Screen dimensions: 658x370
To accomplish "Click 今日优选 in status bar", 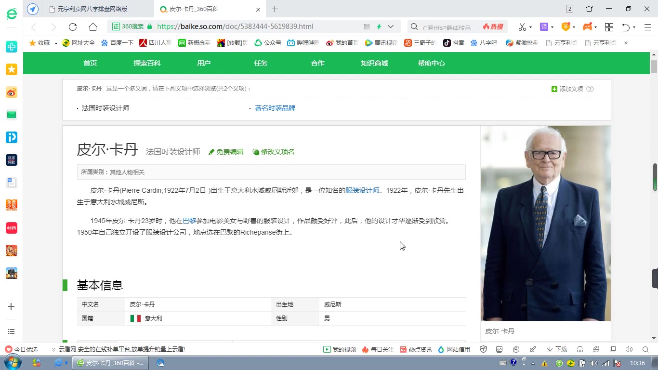I will 22,349.
